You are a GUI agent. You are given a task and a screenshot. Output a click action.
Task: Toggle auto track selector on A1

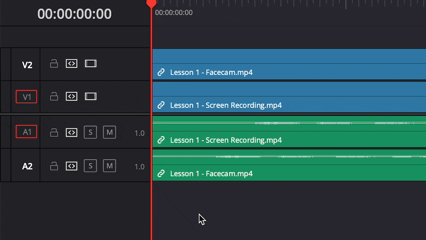[72, 132]
